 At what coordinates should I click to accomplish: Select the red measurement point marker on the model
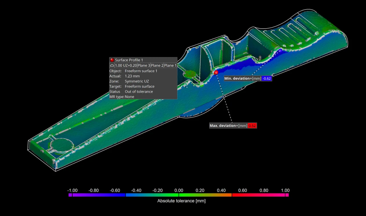(216, 72)
